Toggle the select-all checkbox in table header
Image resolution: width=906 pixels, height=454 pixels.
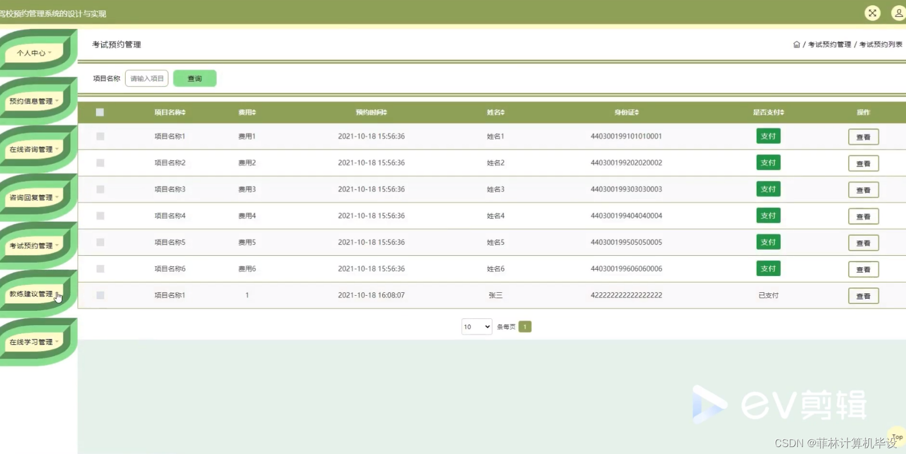(100, 112)
